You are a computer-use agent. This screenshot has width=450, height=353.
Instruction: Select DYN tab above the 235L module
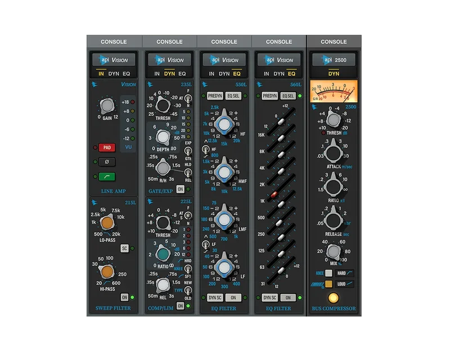pyautogui.click(x=169, y=74)
